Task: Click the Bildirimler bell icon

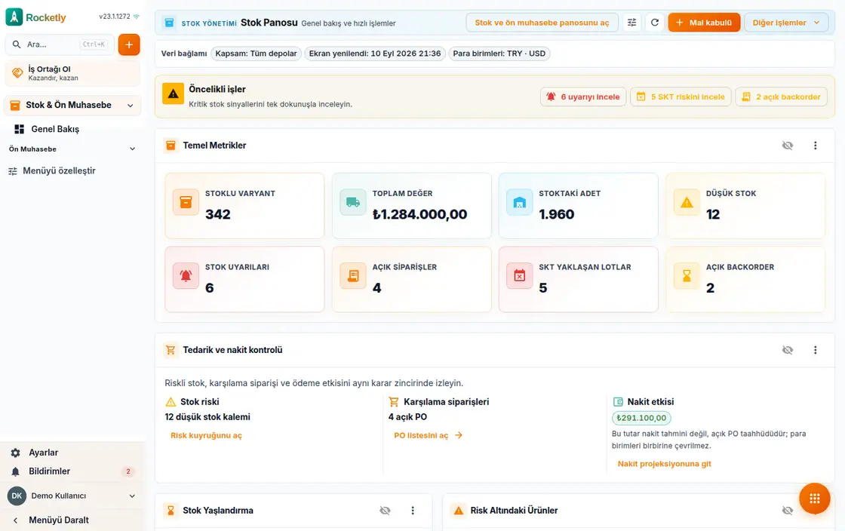Action: coord(16,471)
